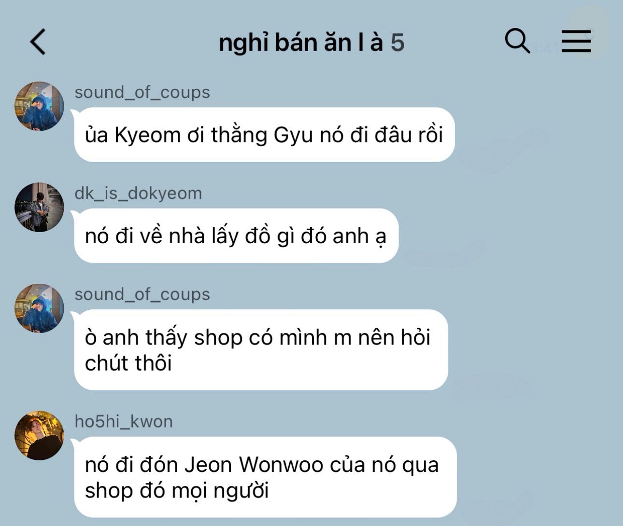Tap first sound_of_coups username label
The image size is (623, 526).
click(142, 92)
